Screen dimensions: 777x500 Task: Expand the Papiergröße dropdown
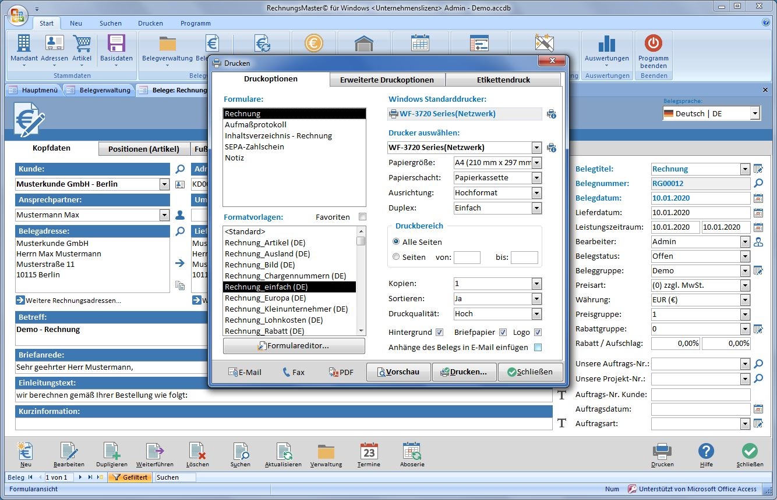click(x=536, y=163)
